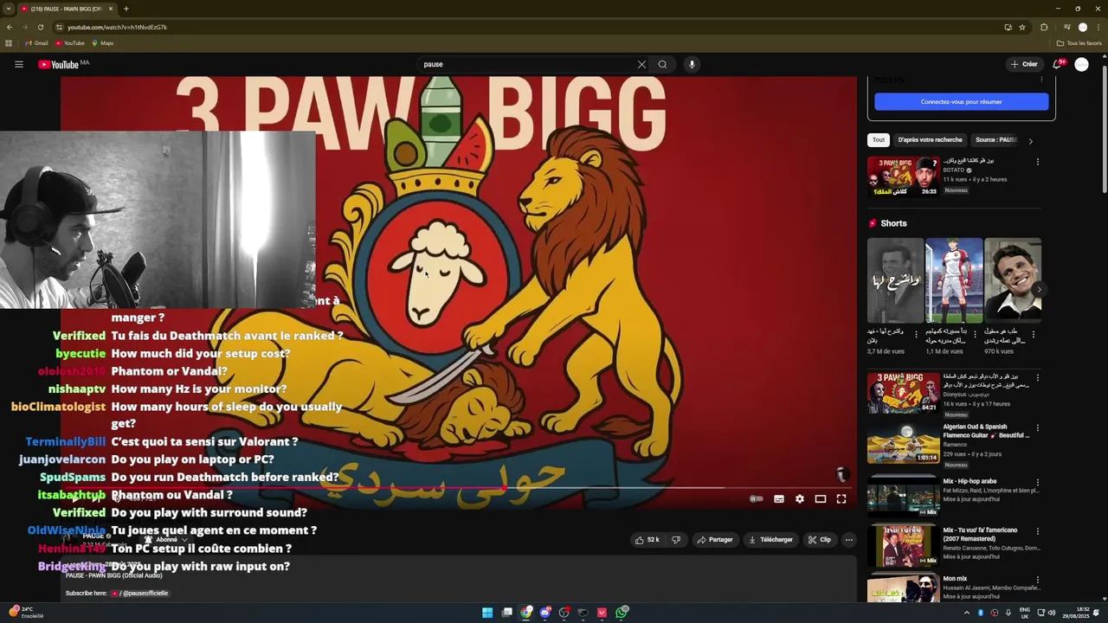Click Connectez-vous pour résumer button
The height and width of the screenshot is (623, 1108).
(x=961, y=102)
